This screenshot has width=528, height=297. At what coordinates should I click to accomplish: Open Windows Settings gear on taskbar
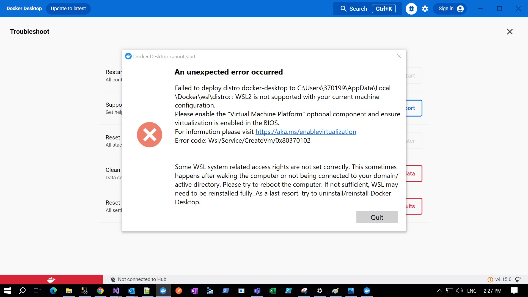pos(320,291)
